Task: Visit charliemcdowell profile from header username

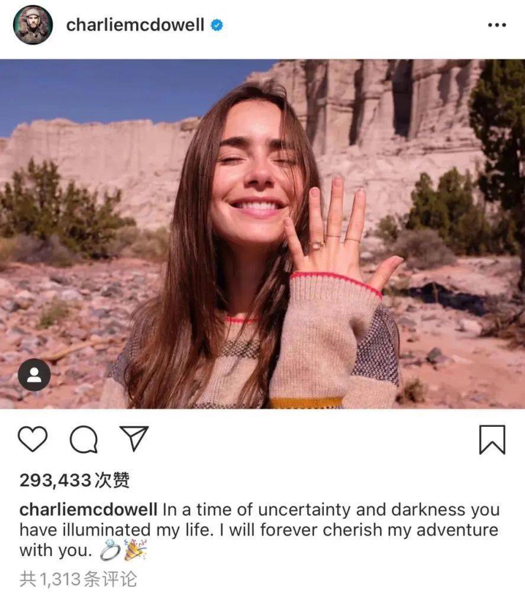Action: 135,25
